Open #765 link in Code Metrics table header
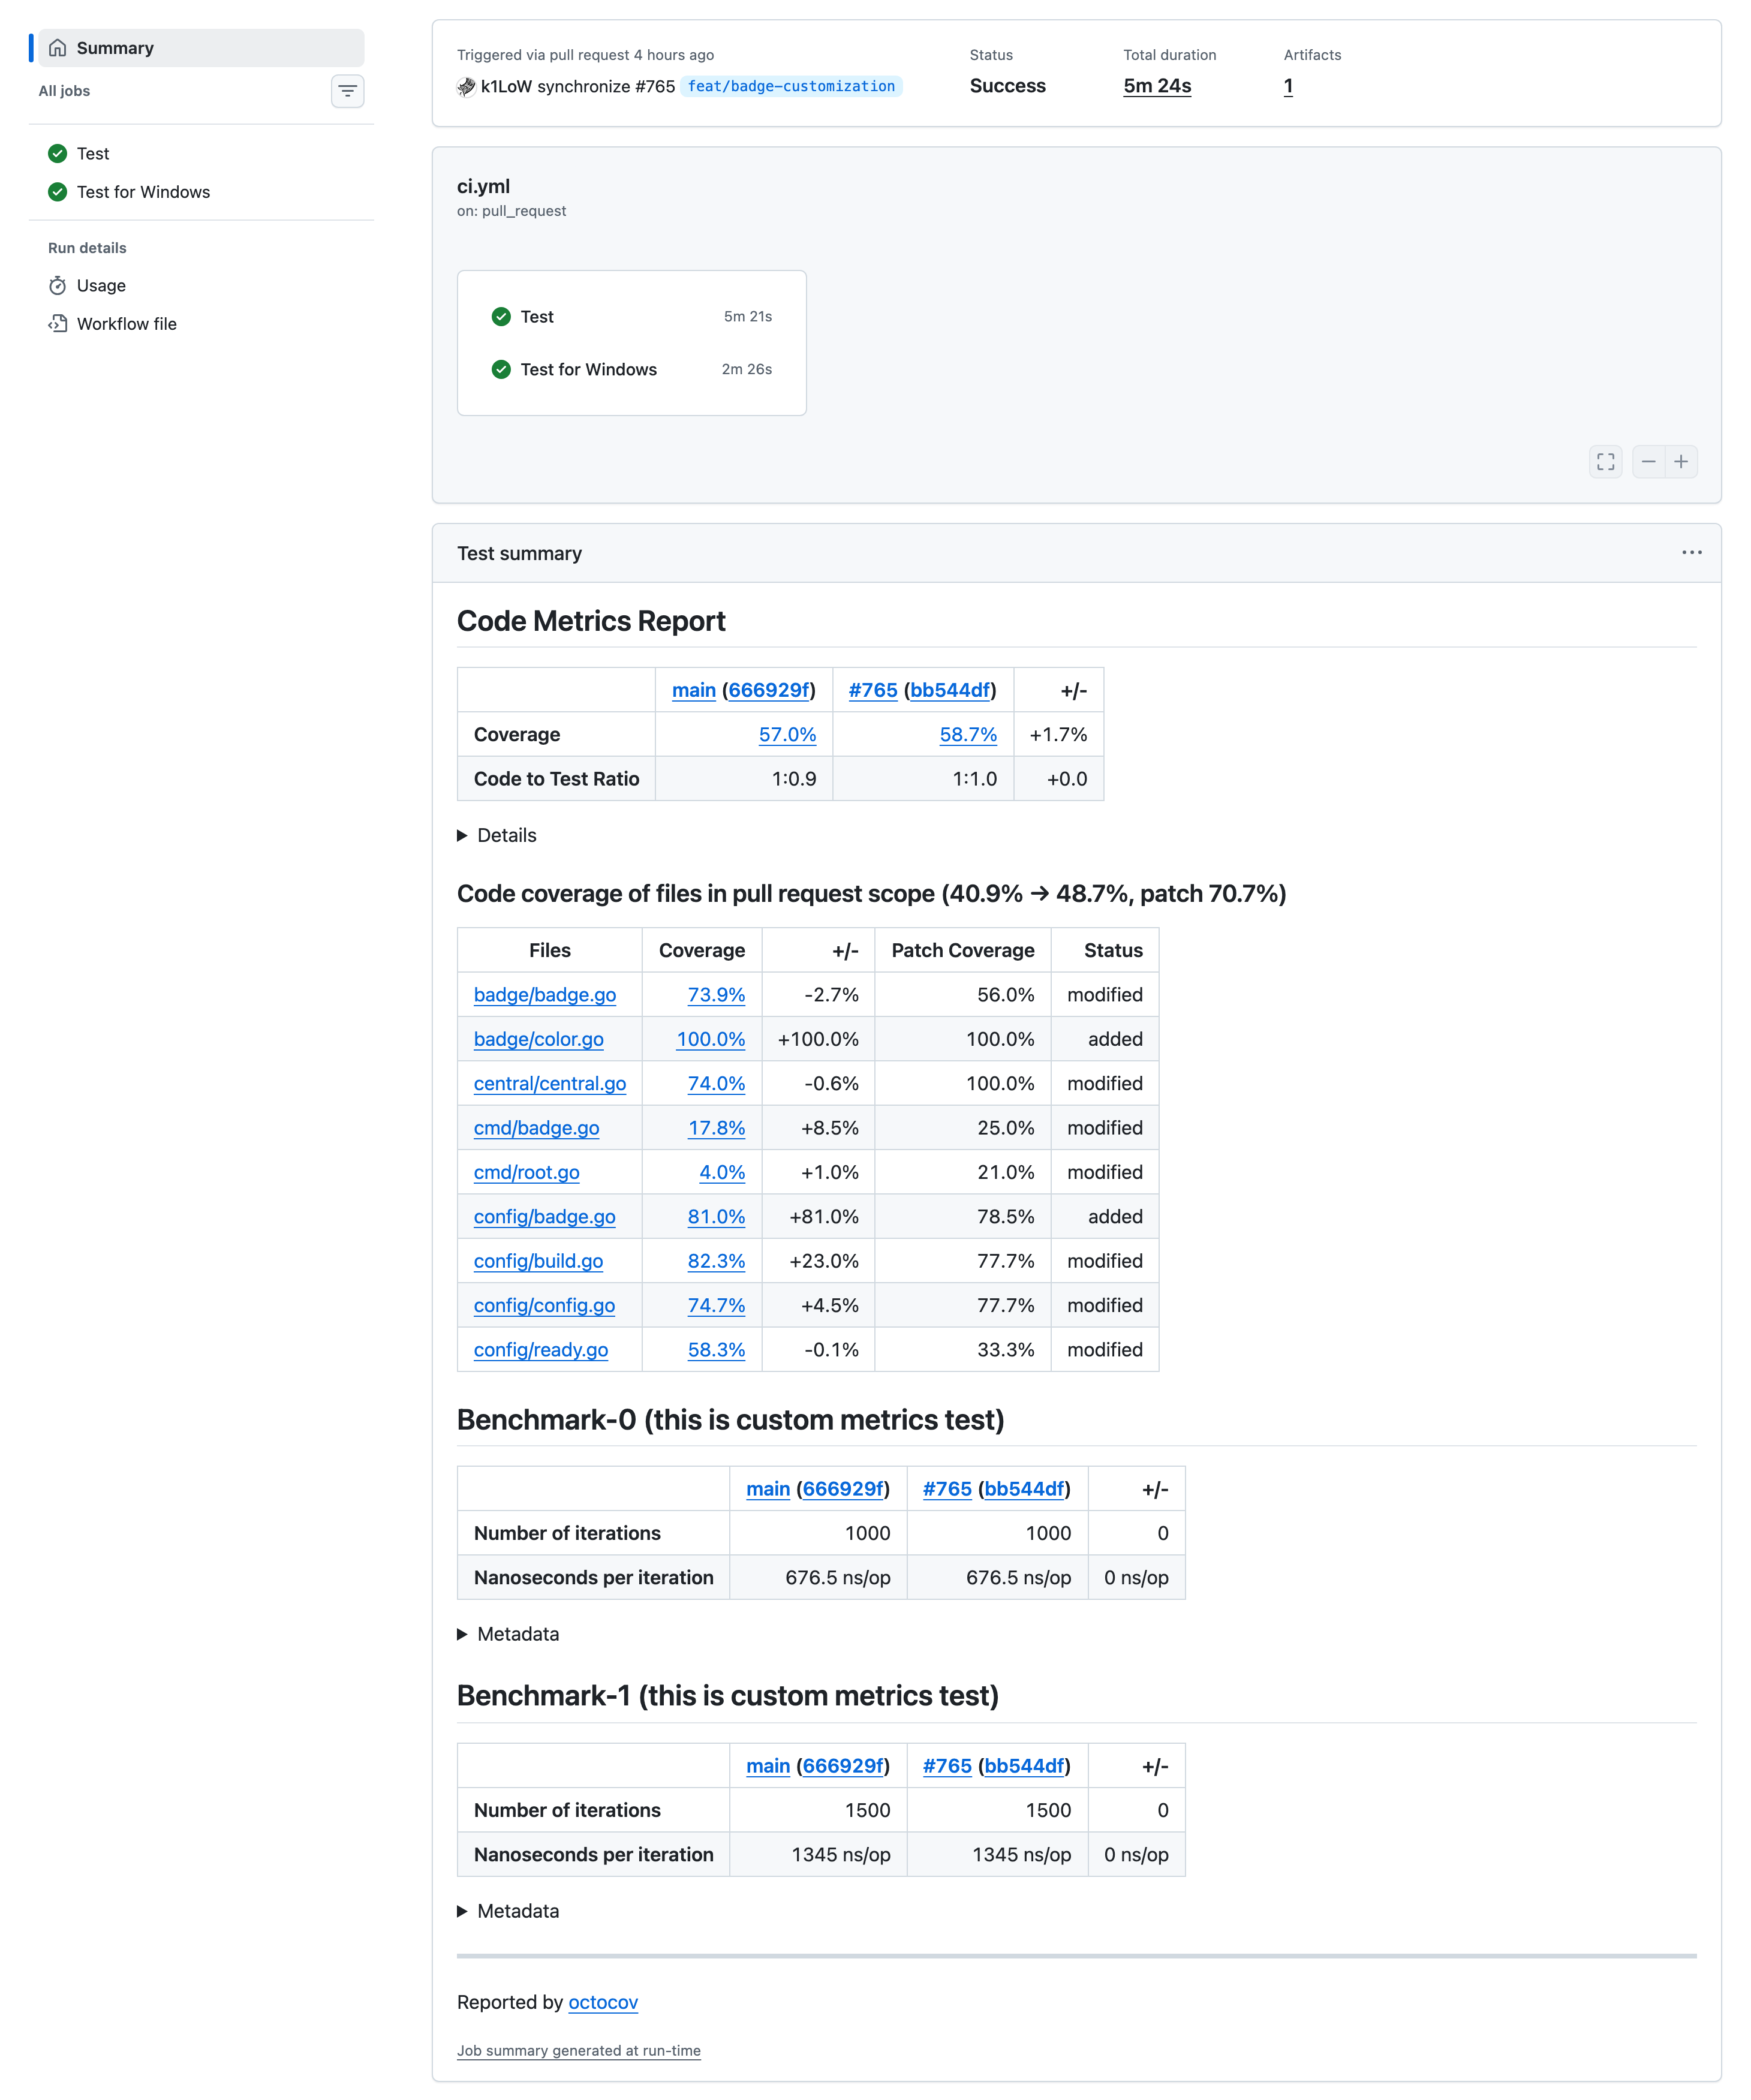 [873, 691]
